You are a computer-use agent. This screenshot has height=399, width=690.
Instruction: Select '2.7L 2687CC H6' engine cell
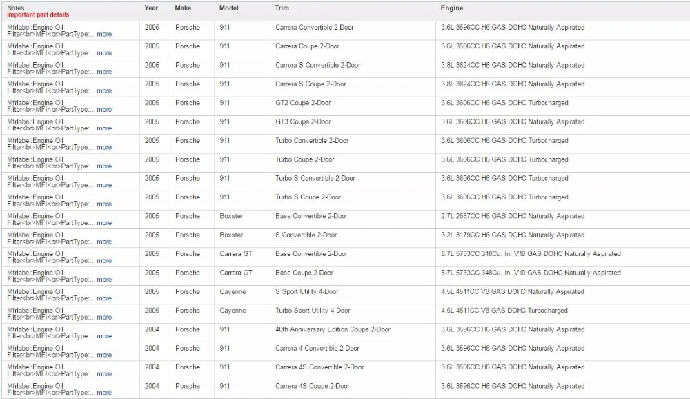coord(513,216)
